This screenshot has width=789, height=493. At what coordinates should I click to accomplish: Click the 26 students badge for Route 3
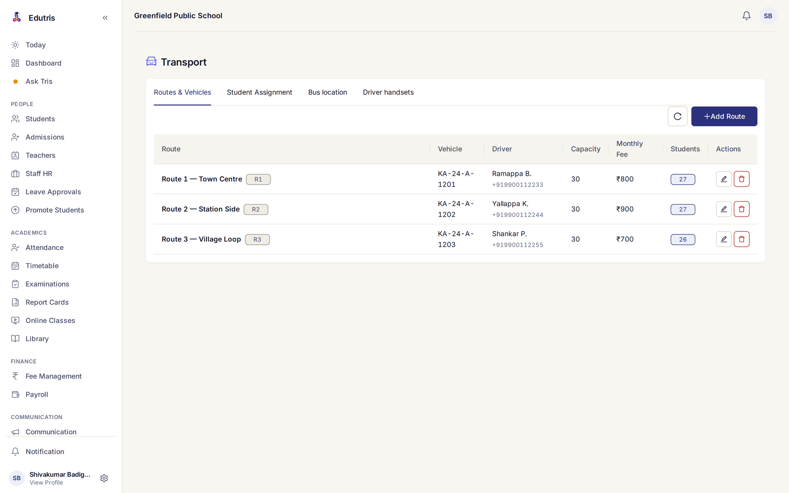(x=682, y=240)
